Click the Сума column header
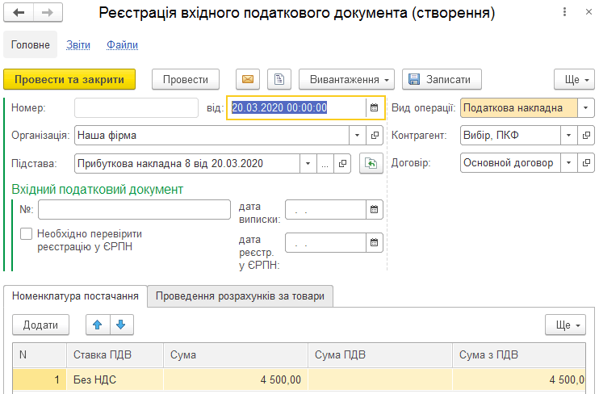This screenshot has width=599, height=394. pyautogui.click(x=236, y=355)
